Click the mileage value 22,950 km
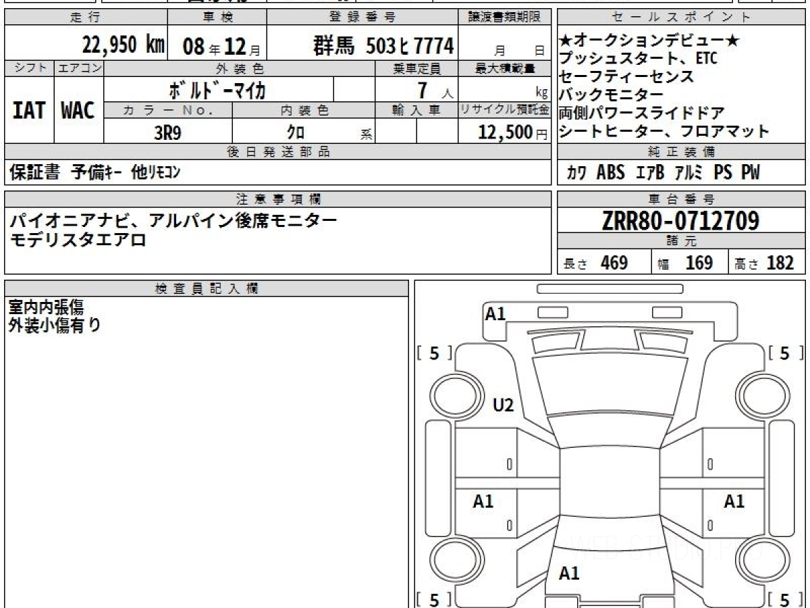810x608 pixels. (x=124, y=45)
